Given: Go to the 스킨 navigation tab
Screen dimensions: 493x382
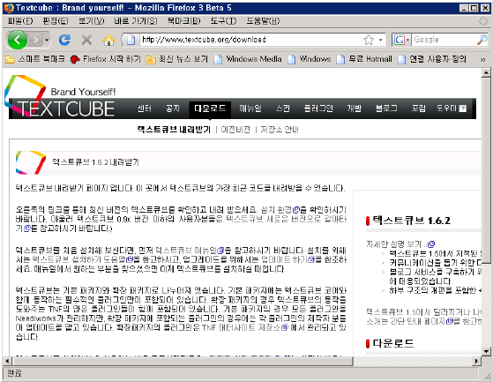Looking at the screenshot, I should coord(282,109).
